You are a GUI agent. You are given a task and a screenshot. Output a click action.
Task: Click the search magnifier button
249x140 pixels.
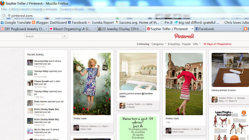point(65,36)
